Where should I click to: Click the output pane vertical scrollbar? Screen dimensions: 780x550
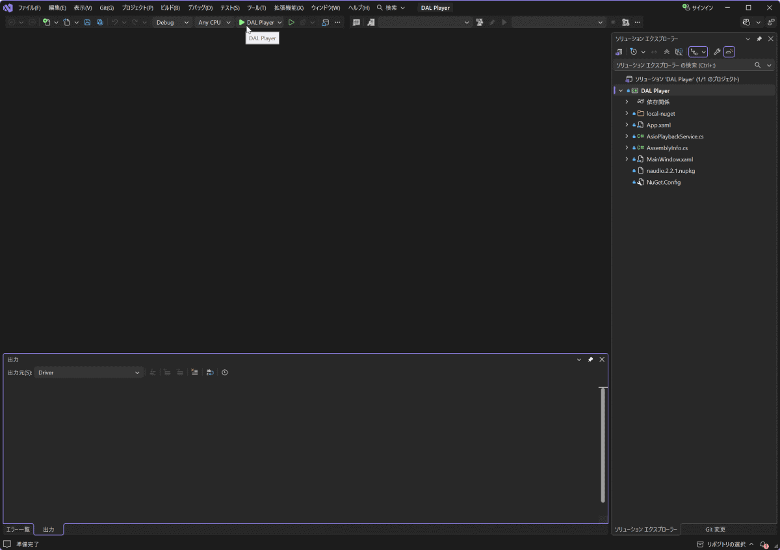[603, 445]
